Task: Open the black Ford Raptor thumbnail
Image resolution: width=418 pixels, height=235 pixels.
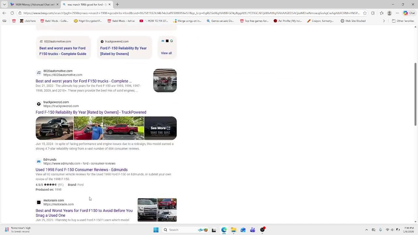Action: [x=55, y=128]
